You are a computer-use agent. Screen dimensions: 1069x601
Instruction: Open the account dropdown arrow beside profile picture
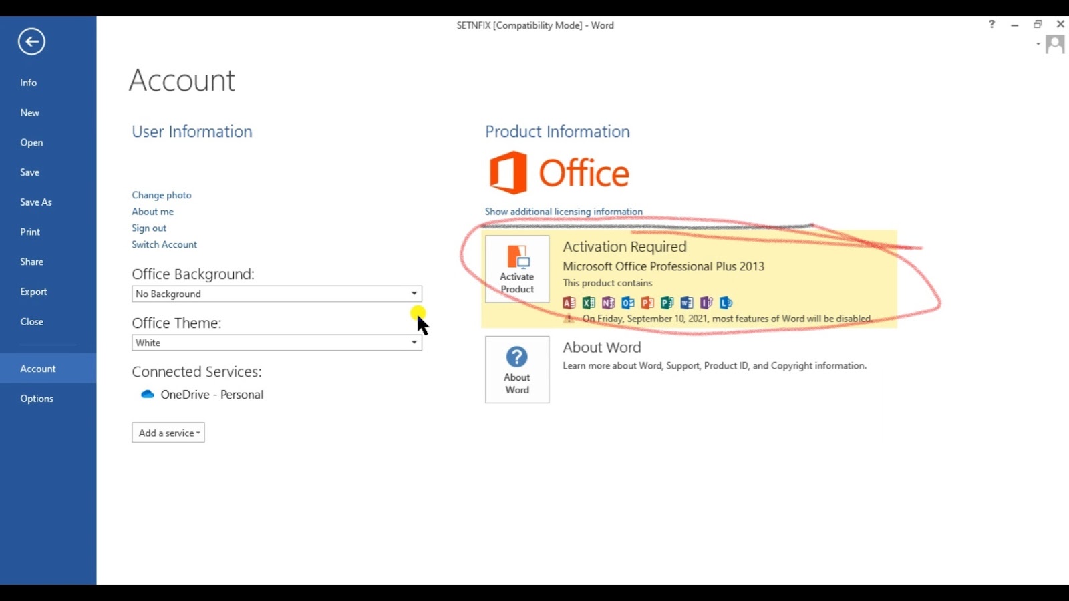tap(1038, 44)
